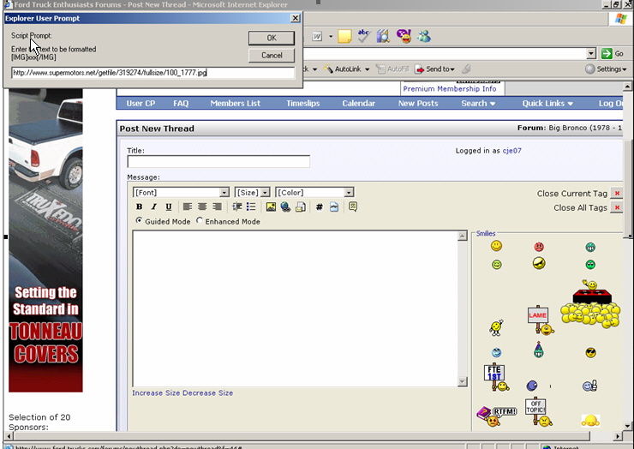Click the horizontal scrollbar right arrow
The width and height of the screenshot is (634, 449).
point(617,436)
